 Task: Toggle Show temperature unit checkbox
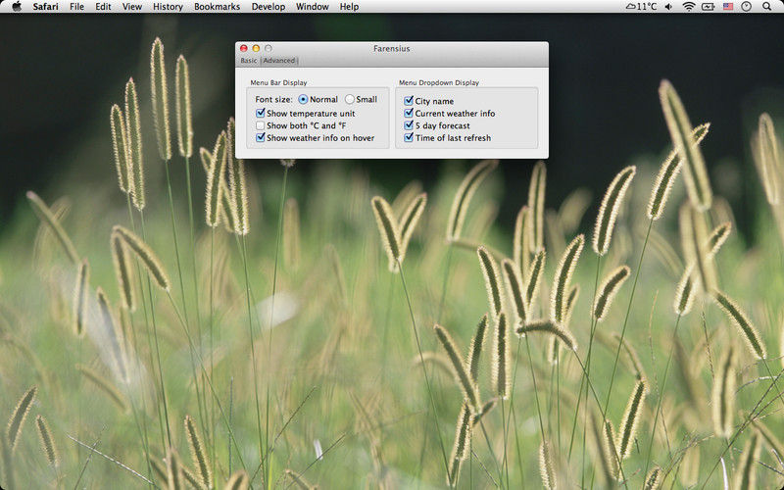point(260,114)
